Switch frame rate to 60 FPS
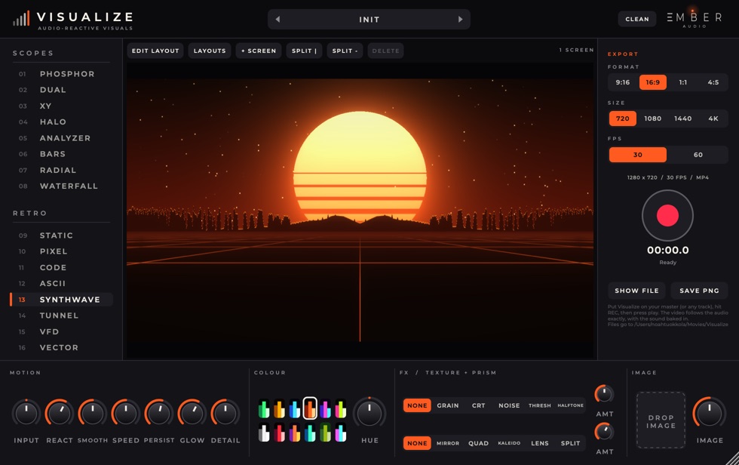Image resolution: width=739 pixels, height=465 pixels. 698,155
